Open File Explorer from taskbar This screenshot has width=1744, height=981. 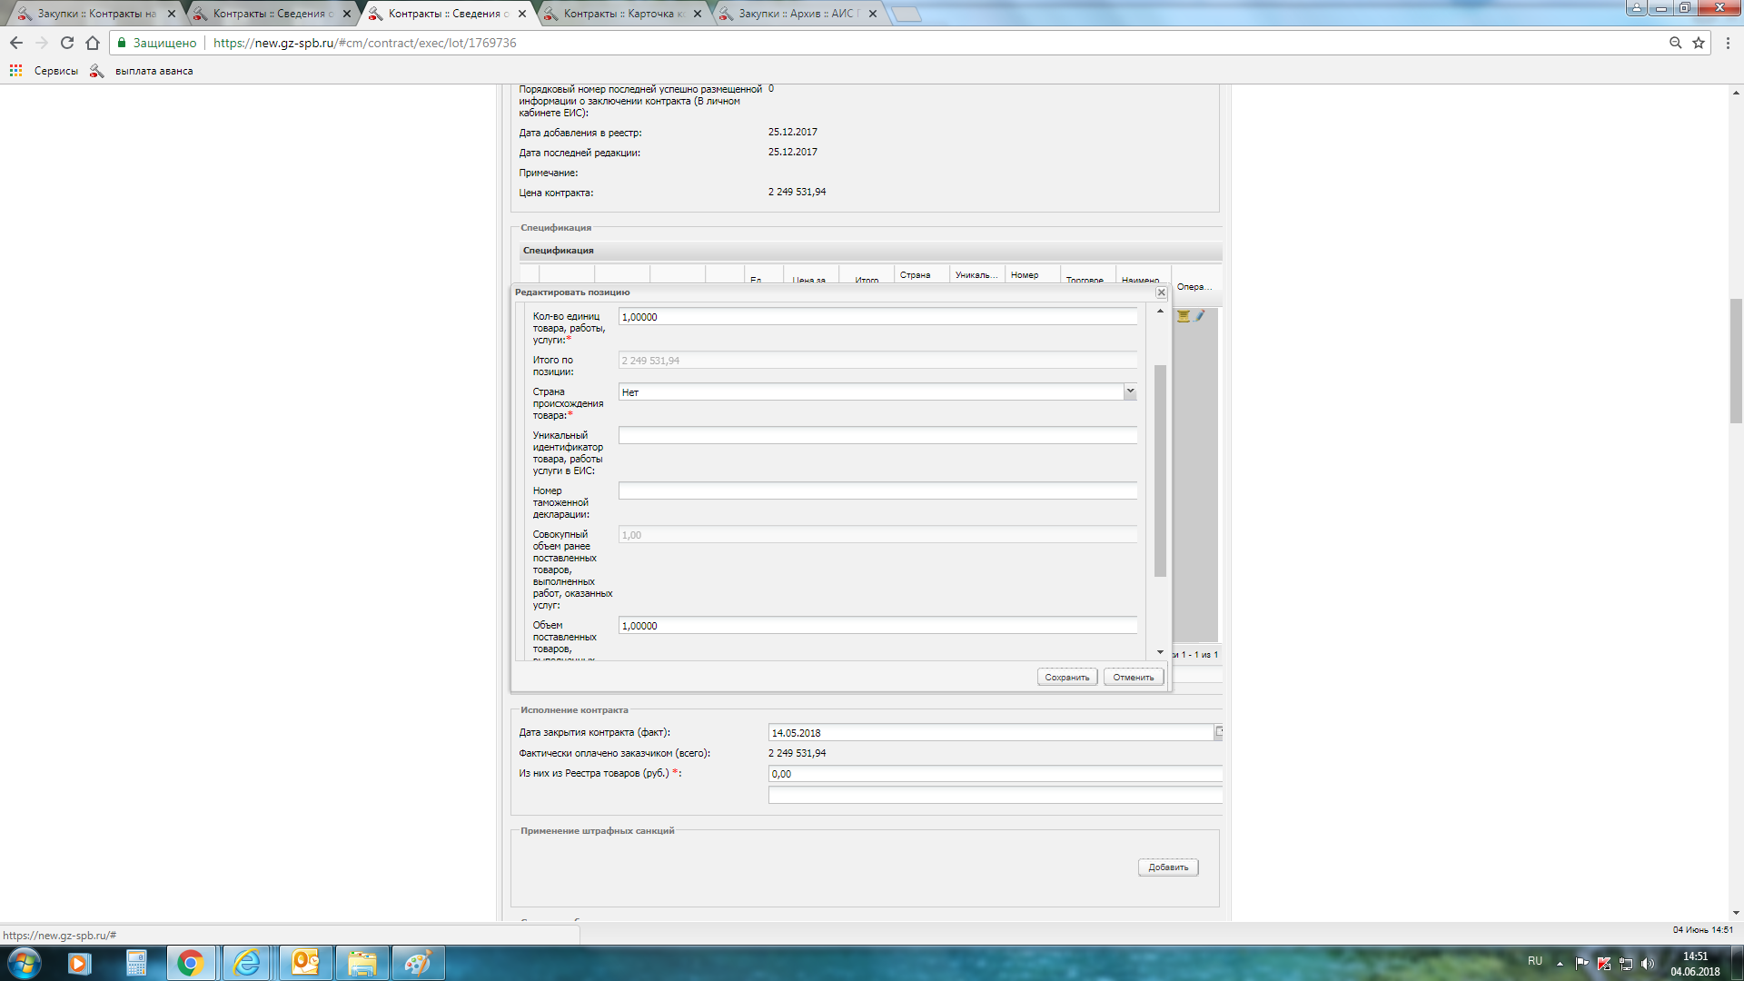pyautogui.click(x=362, y=963)
